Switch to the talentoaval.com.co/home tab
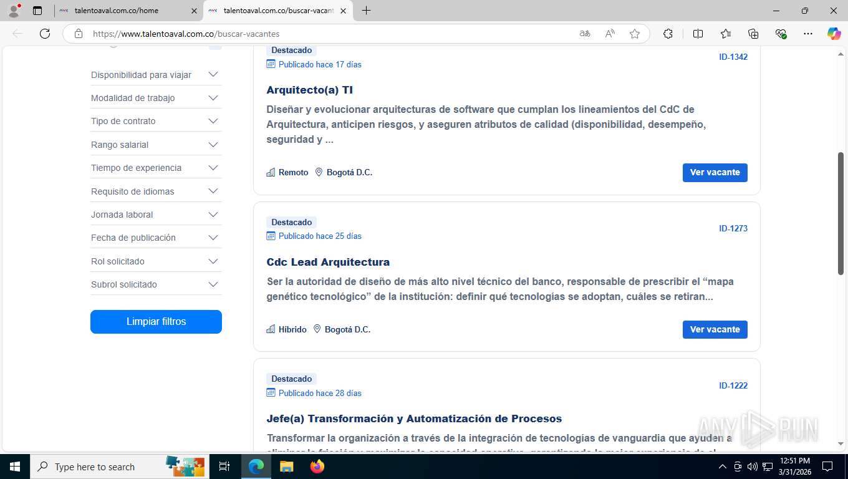This screenshot has height=479, width=848. coord(128,11)
